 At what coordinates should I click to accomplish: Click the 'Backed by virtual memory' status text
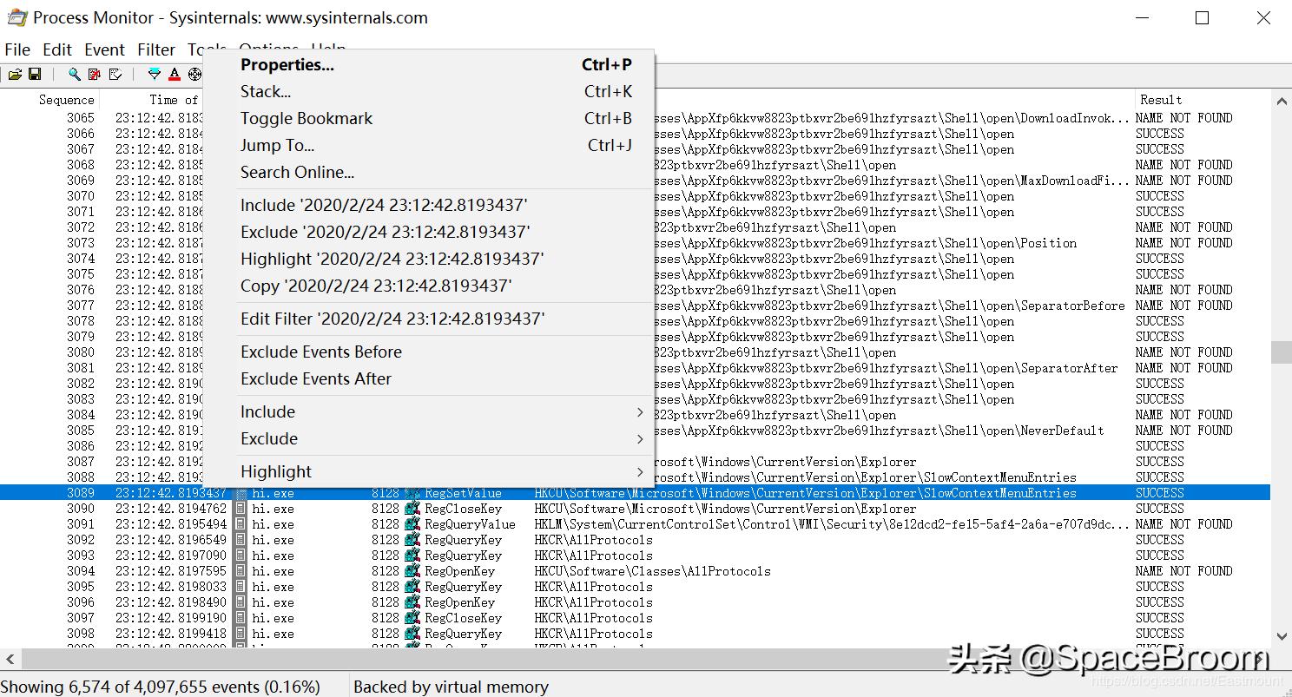pyautogui.click(x=451, y=687)
